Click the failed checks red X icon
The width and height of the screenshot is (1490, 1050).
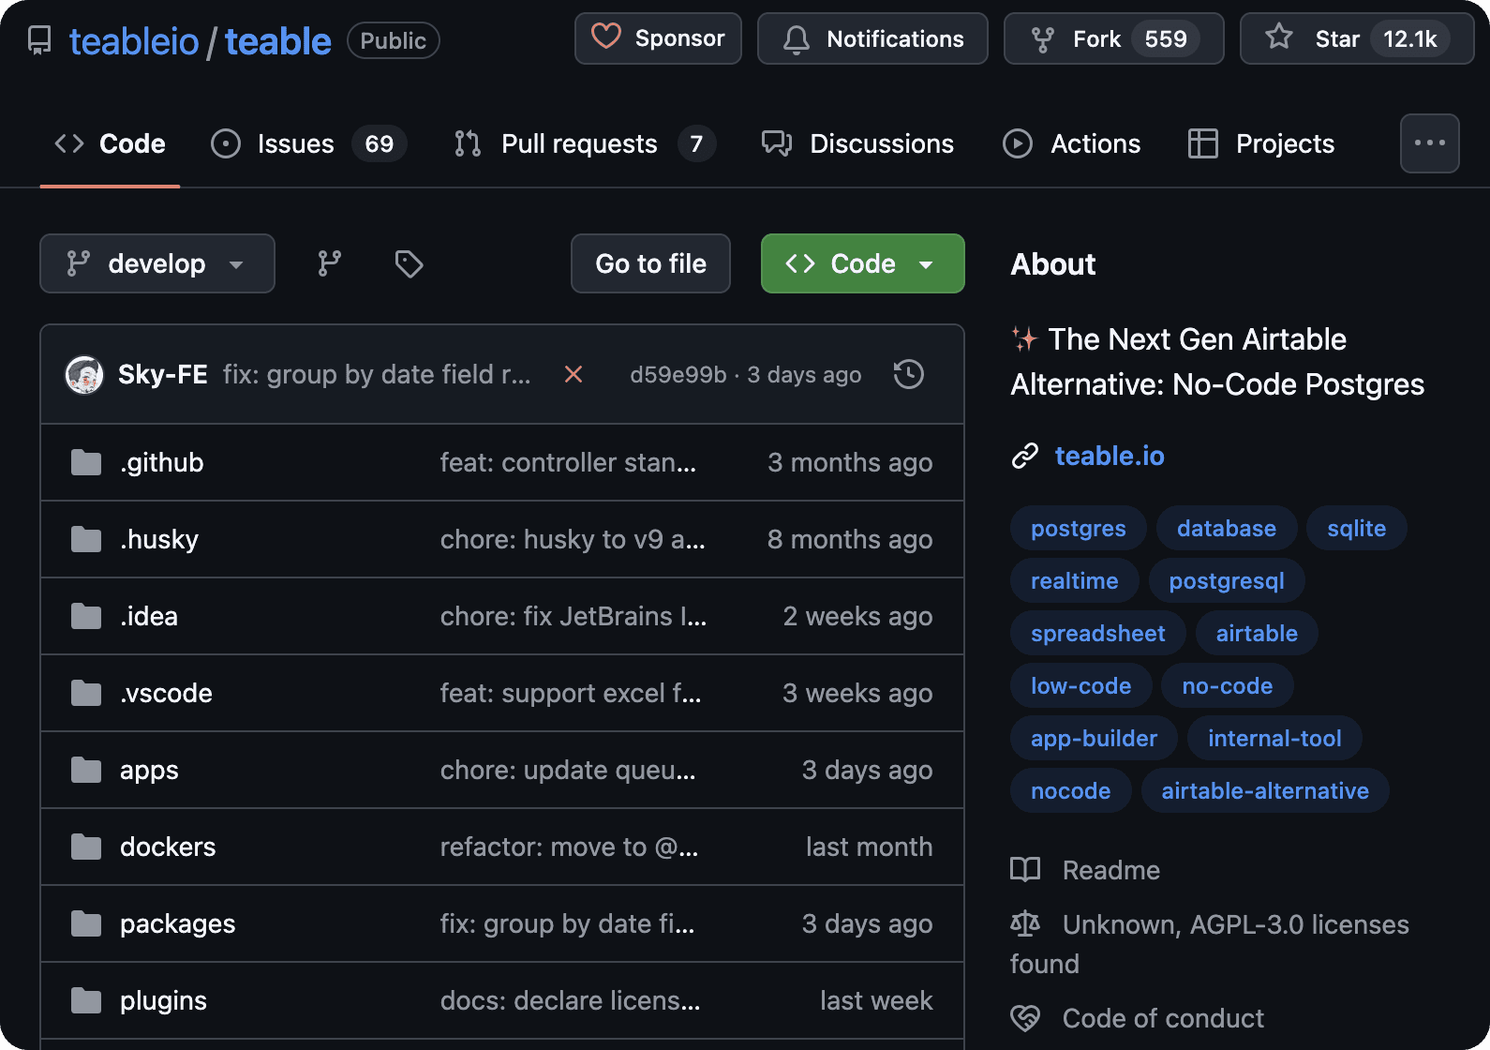[574, 374]
